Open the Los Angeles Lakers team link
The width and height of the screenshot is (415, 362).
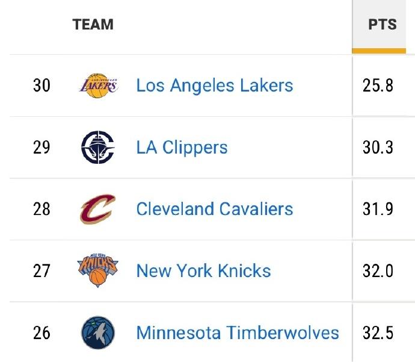(x=215, y=86)
